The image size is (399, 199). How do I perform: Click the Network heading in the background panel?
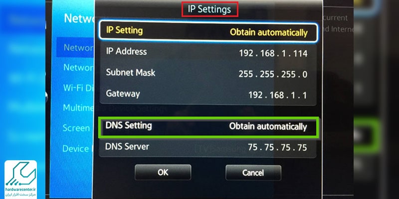click(x=79, y=18)
